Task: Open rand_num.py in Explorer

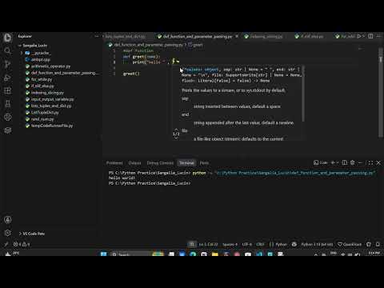Action: click(40, 119)
